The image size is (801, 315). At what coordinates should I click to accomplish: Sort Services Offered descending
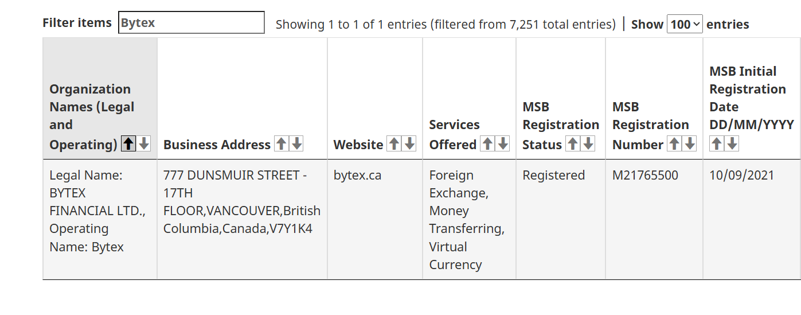pyautogui.click(x=503, y=144)
